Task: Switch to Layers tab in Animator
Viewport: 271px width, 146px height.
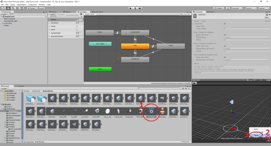Action: 52,14
